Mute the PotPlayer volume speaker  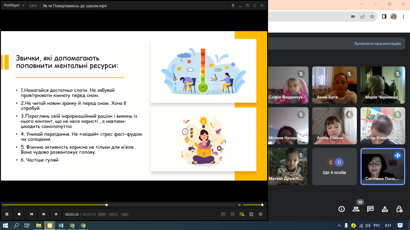[x=240, y=205]
